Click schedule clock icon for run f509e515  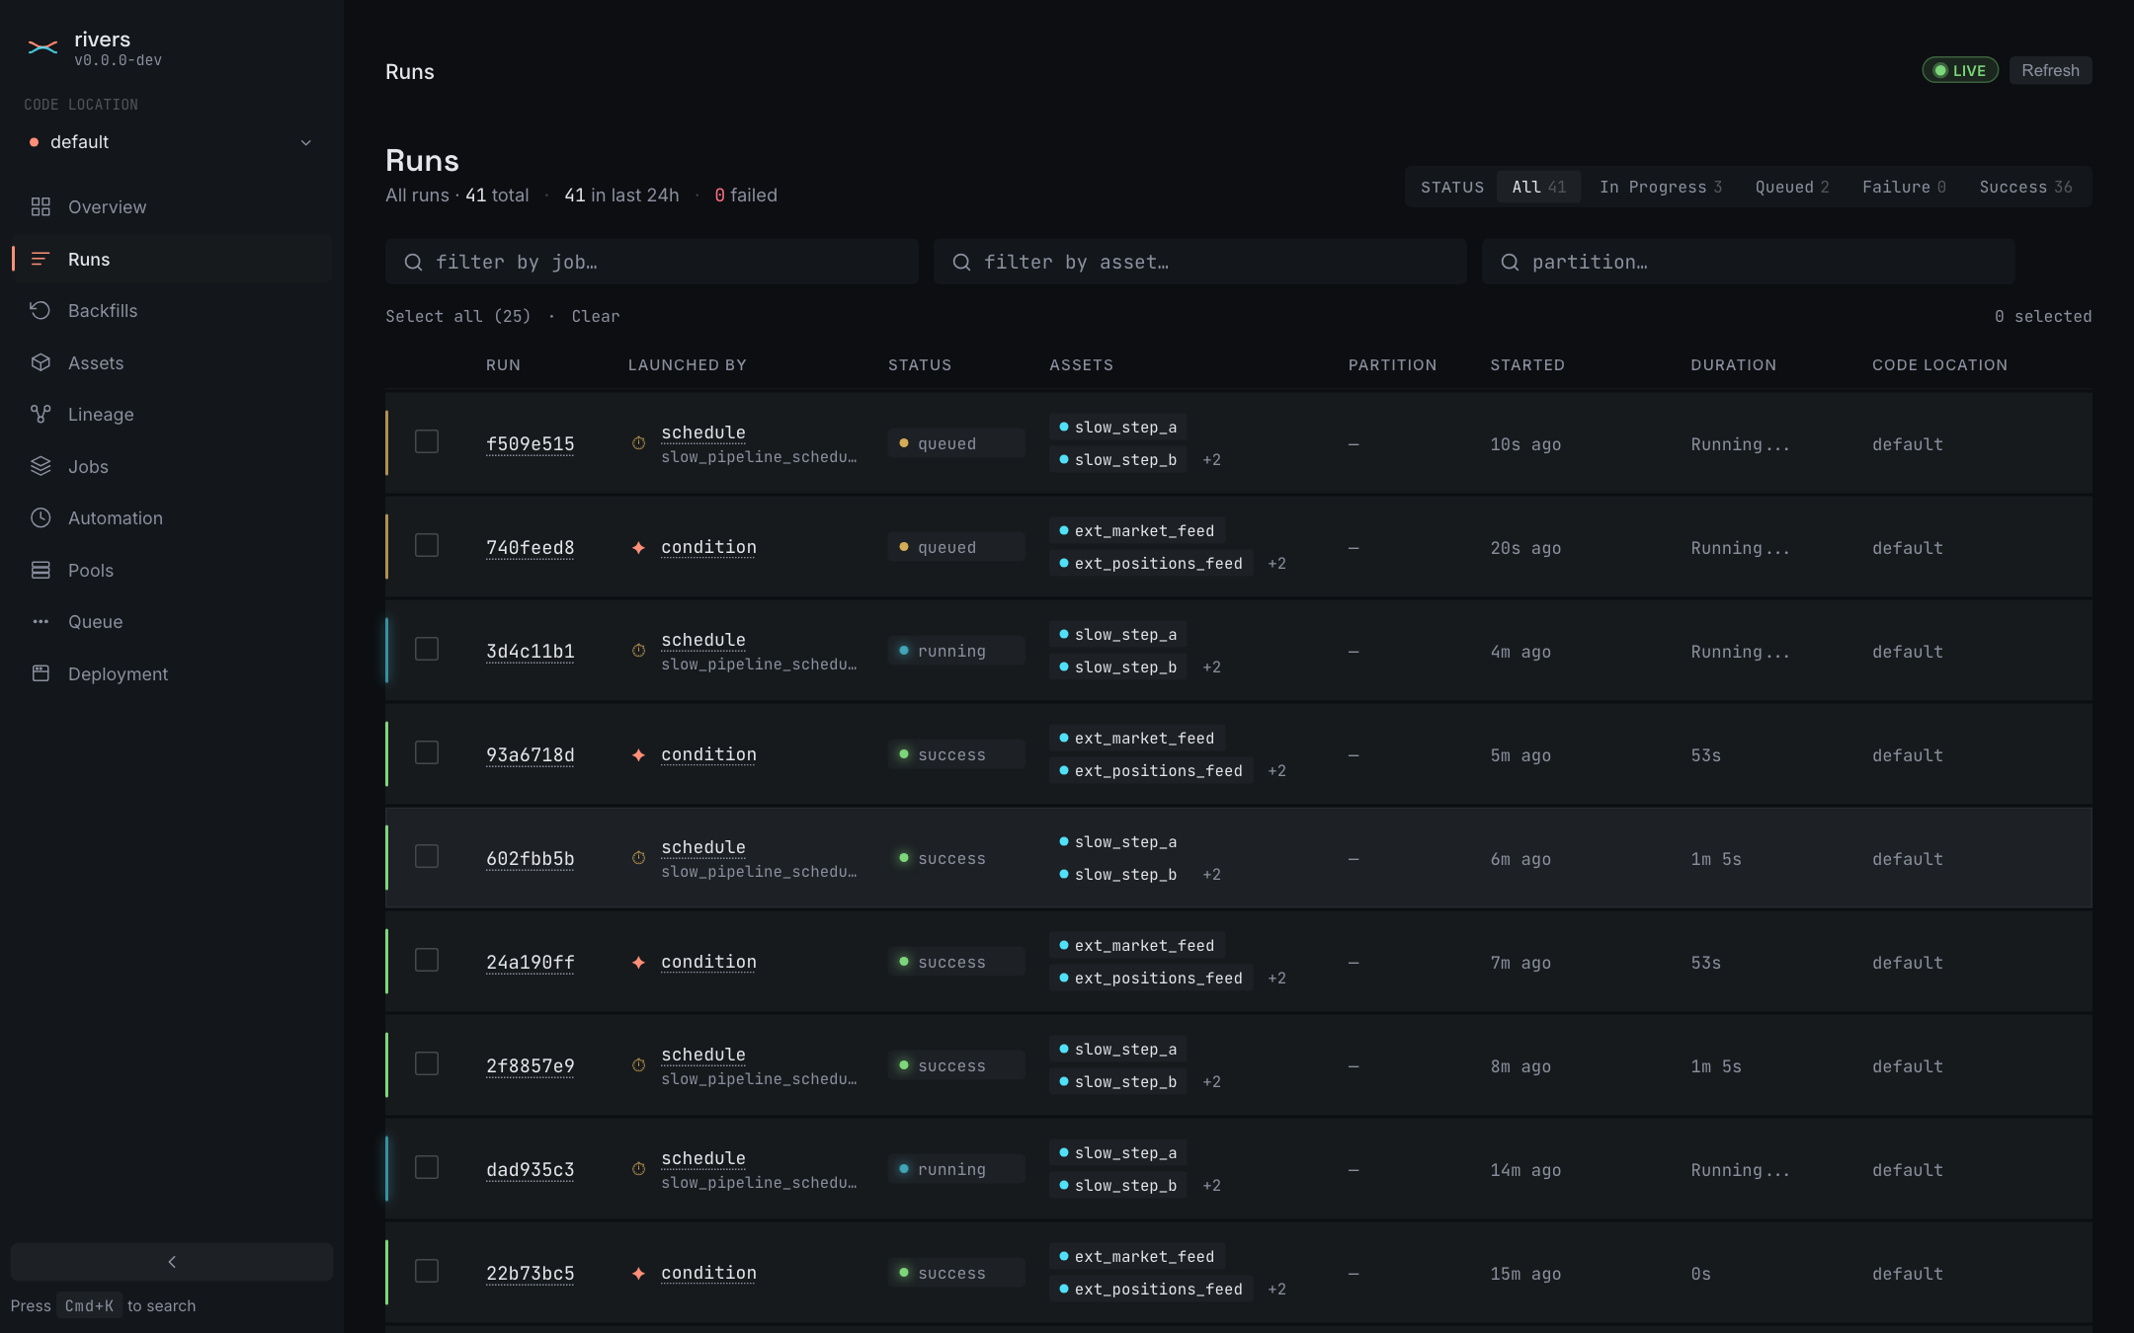pyautogui.click(x=639, y=443)
